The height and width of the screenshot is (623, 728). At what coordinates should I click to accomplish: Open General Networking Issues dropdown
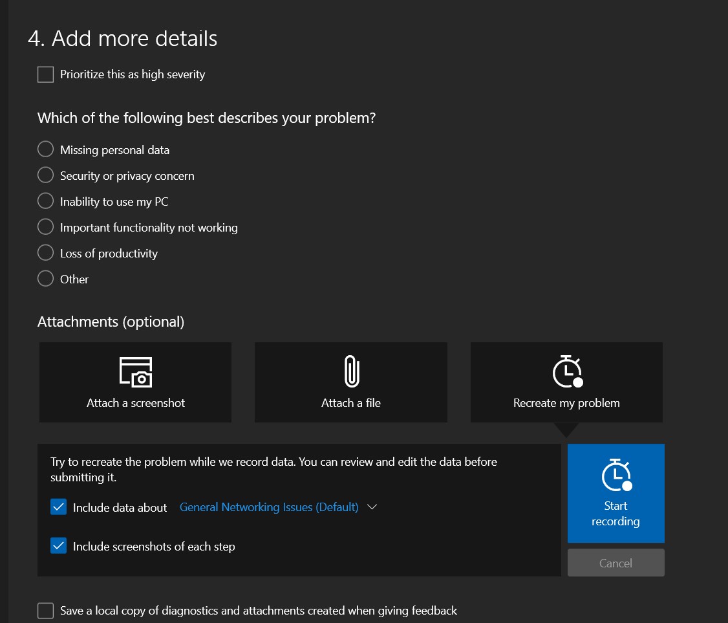[269, 507]
